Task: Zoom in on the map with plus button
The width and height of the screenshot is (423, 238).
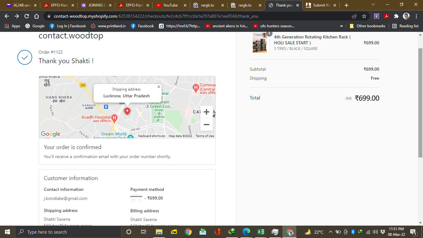Action: [x=207, y=112]
